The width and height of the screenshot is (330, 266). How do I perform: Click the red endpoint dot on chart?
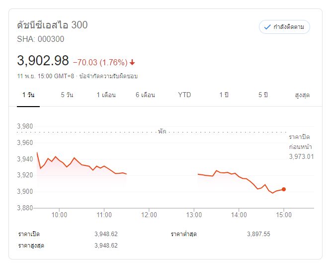284,189
